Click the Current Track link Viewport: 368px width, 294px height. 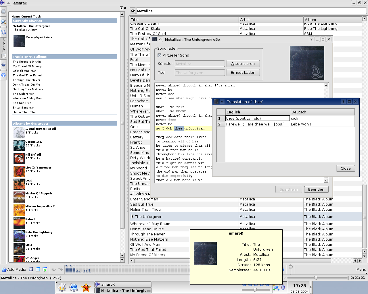(x=31, y=17)
